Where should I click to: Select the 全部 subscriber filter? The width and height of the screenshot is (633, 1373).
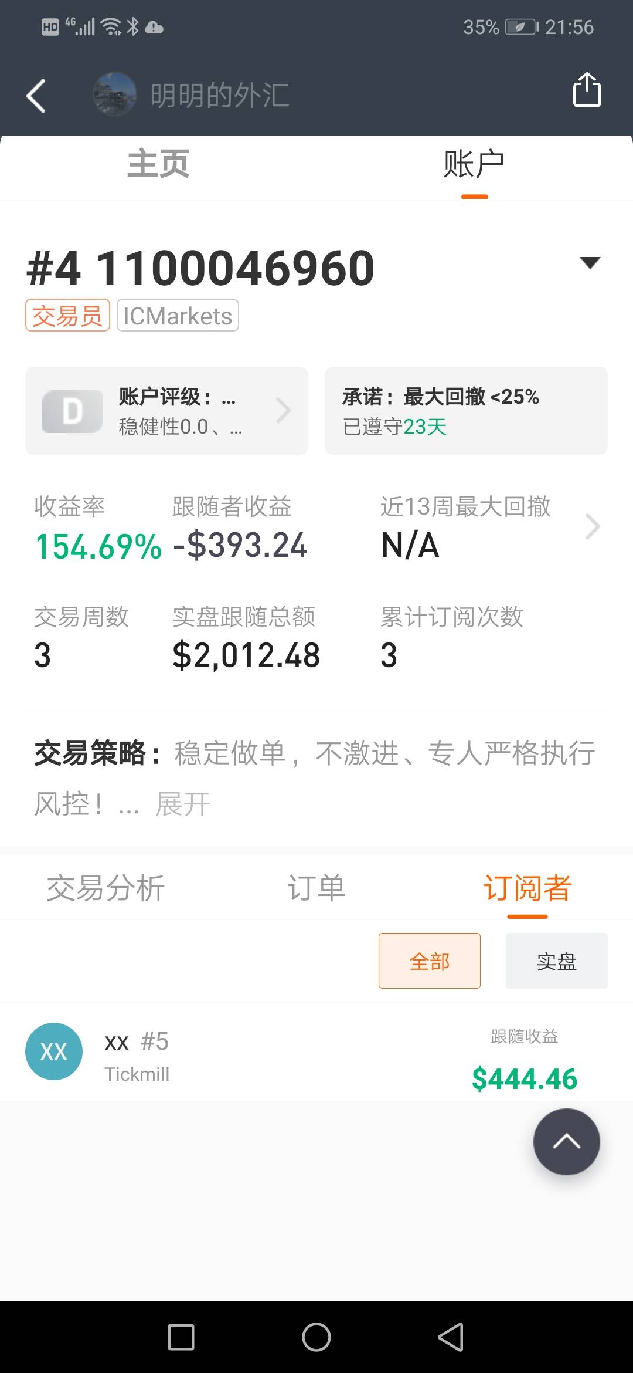click(429, 961)
